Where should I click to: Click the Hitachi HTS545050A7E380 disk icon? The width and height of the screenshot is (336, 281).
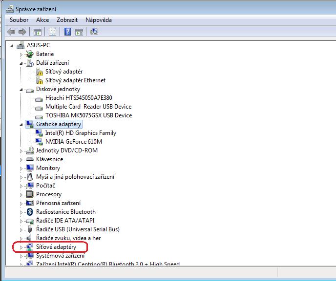(x=39, y=99)
